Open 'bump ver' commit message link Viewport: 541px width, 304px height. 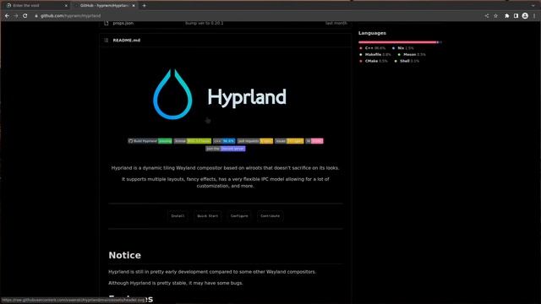click(x=205, y=23)
